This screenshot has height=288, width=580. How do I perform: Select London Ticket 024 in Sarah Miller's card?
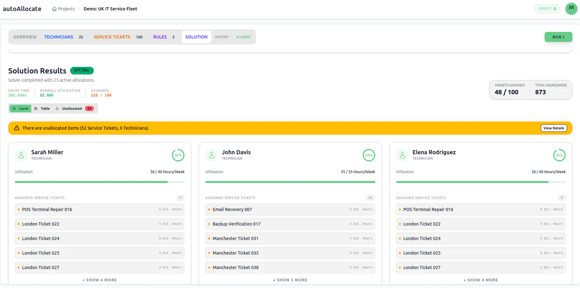point(100,238)
